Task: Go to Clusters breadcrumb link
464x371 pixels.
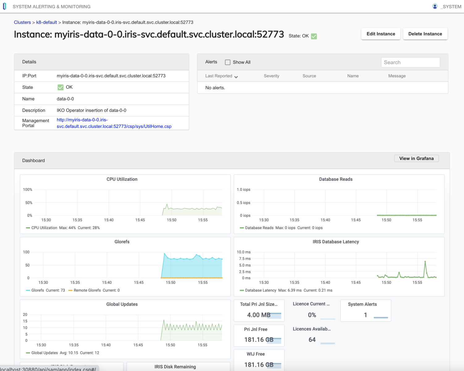Action: pos(22,22)
